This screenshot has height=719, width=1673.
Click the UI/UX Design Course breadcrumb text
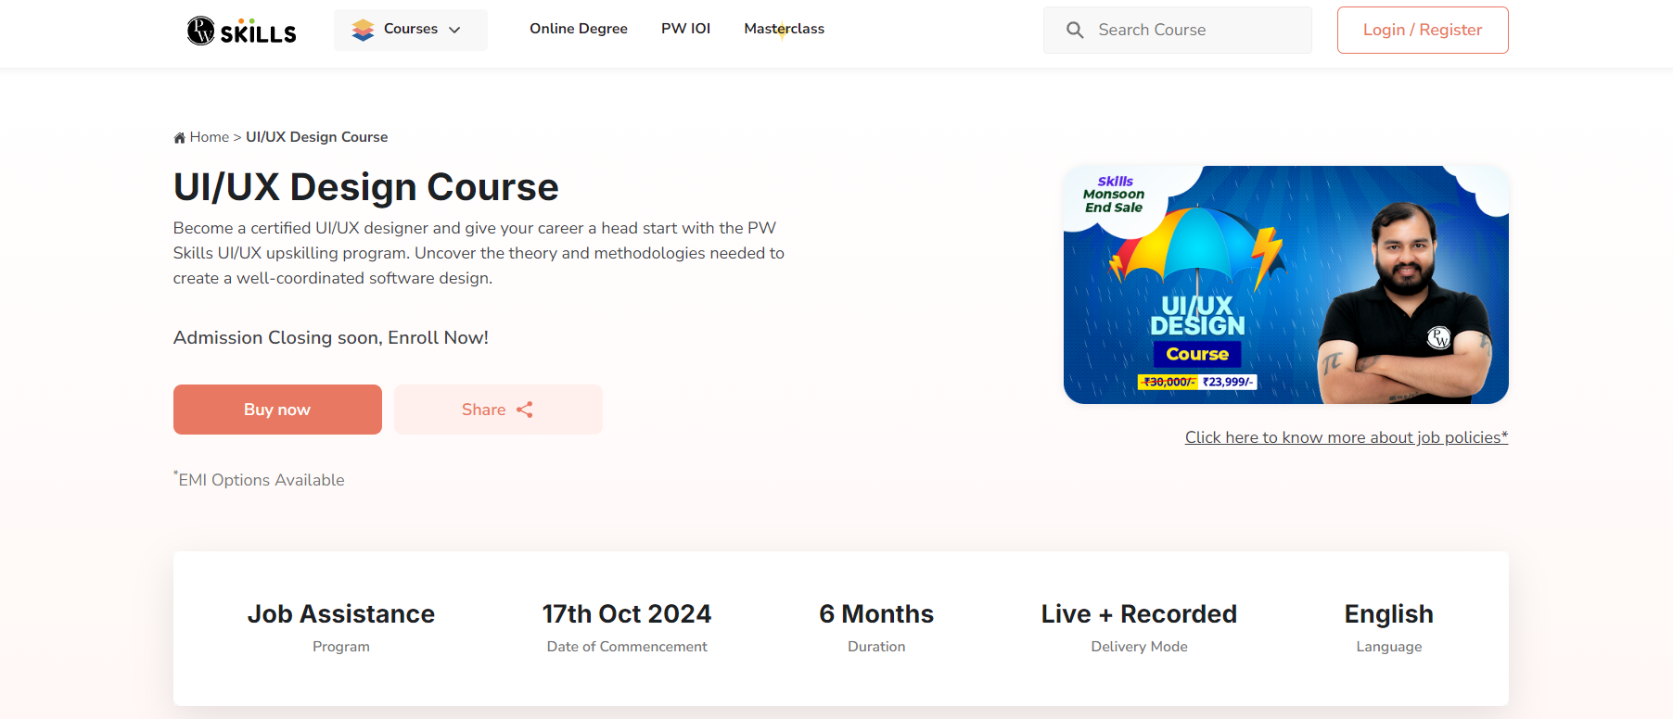[316, 137]
